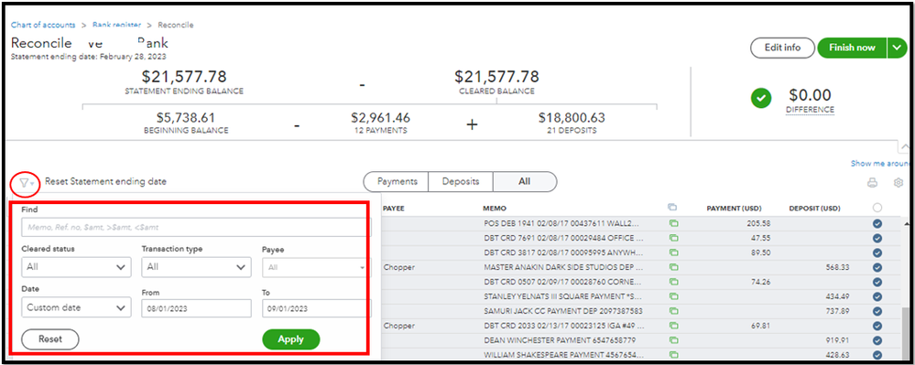This screenshot has width=915, height=365.
Task: Switch to the Payments tab
Action: click(x=397, y=181)
